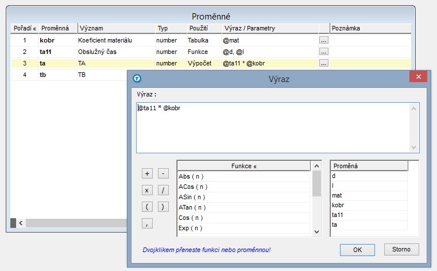The height and width of the screenshot is (271, 437).
Task: Close the Výraz dialog
Action: point(418,76)
